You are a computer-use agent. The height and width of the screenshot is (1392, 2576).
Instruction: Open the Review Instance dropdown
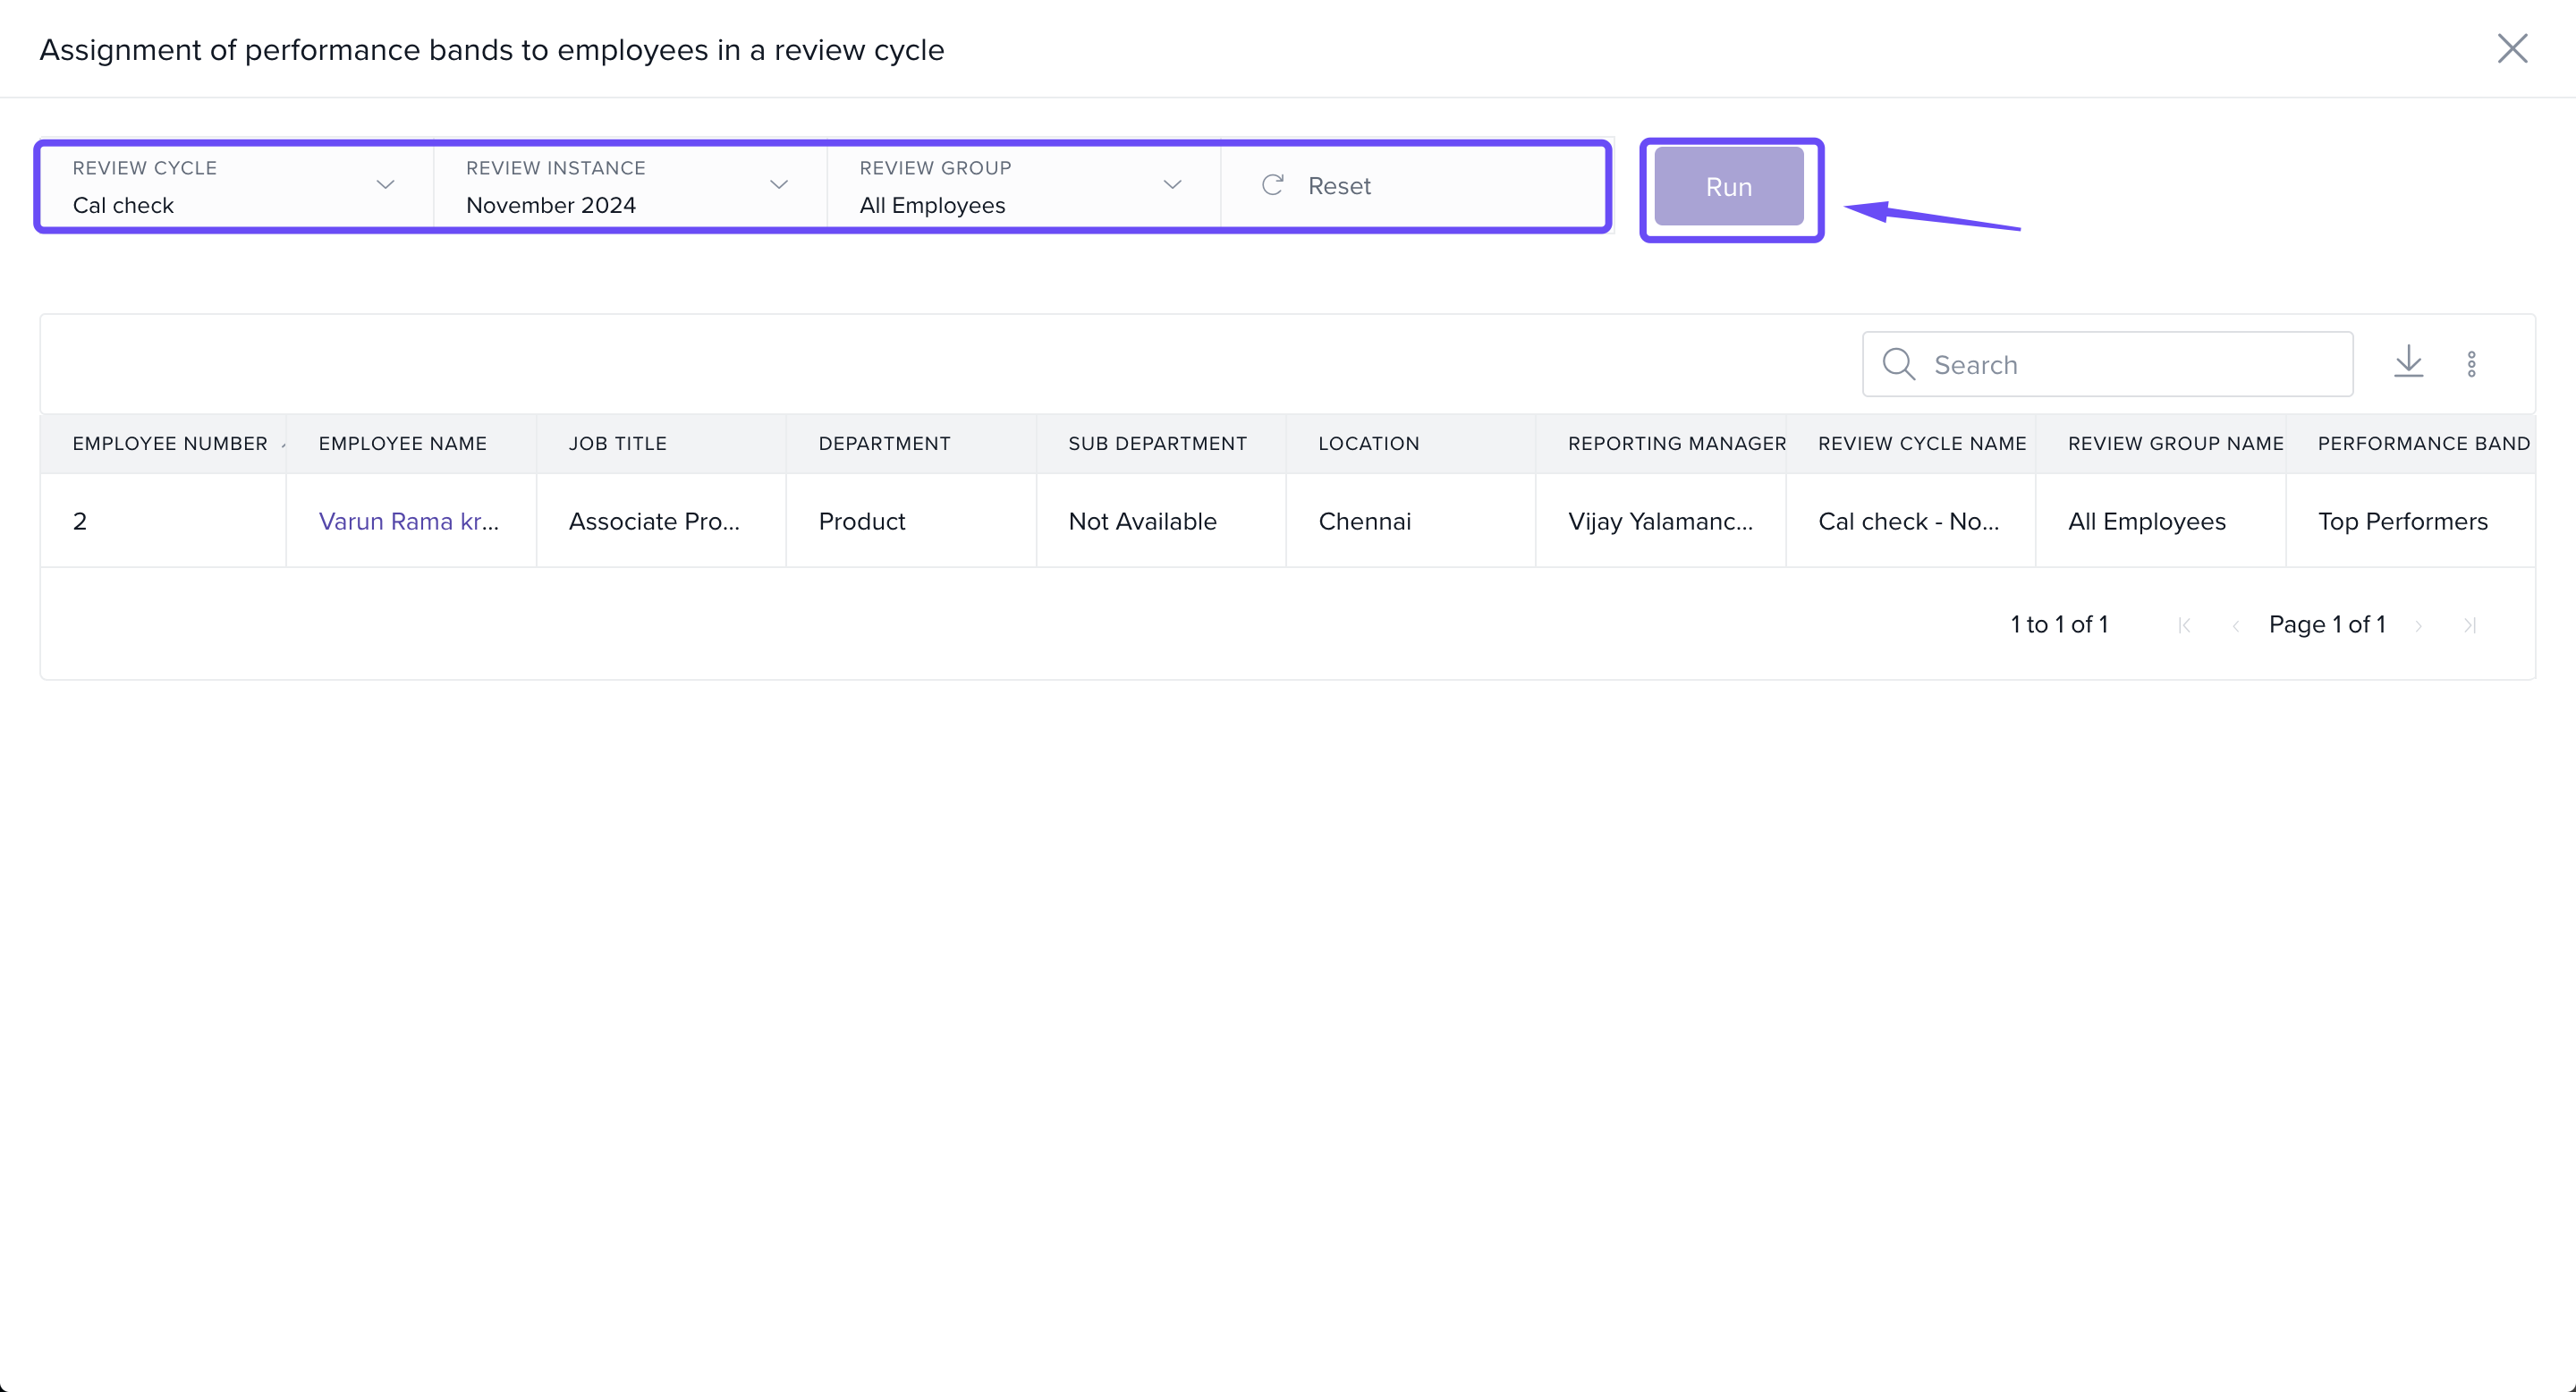778,185
